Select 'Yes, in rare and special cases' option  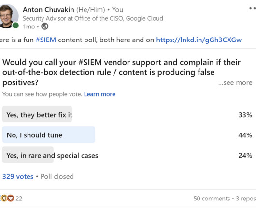[128, 155]
